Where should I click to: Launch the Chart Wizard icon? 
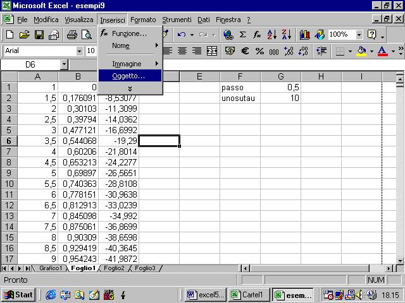pyautogui.click(x=305, y=35)
